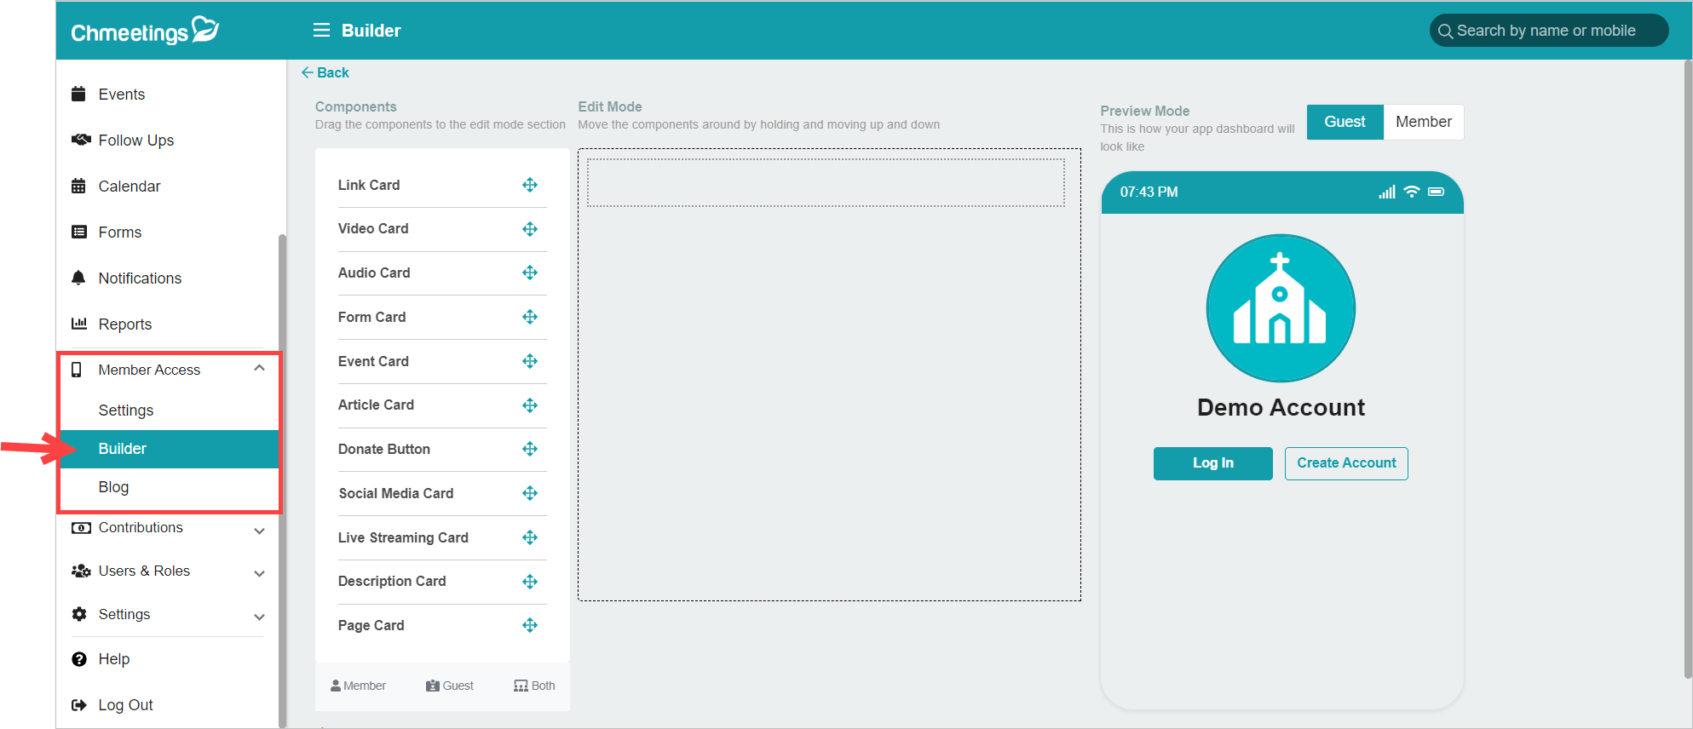Switch preview to Member mode
The height and width of the screenshot is (729, 1693).
click(x=1424, y=122)
